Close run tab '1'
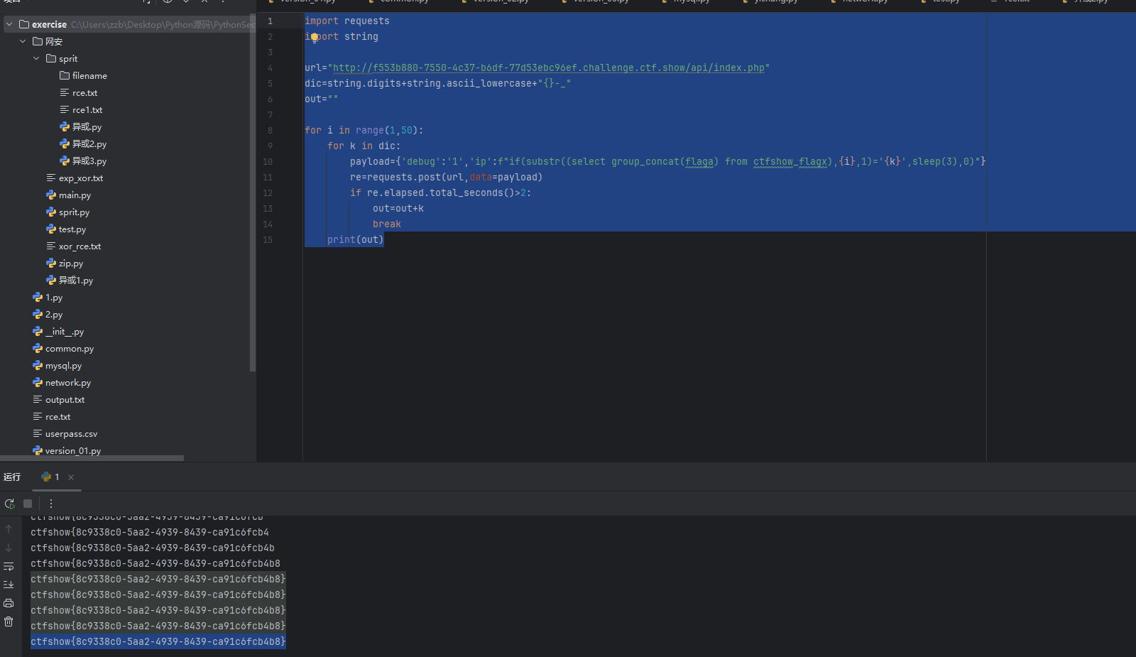The height and width of the screenshot is (657, 1136). [x=71, y=477]
